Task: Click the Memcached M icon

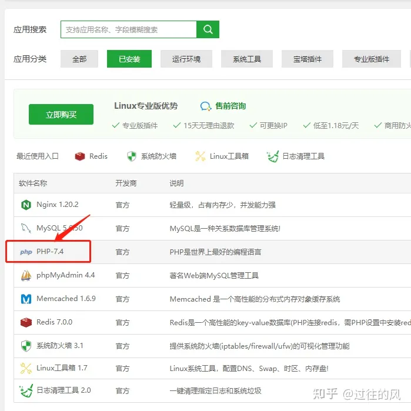Action: coord(26,299)
